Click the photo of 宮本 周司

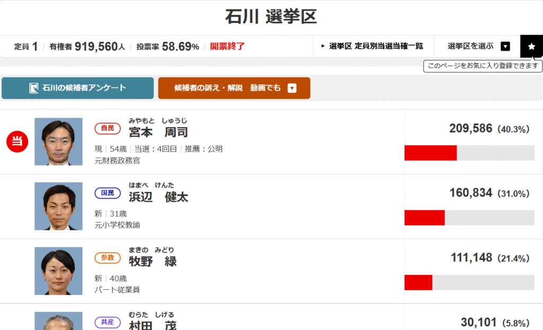[x=58, y=142]
